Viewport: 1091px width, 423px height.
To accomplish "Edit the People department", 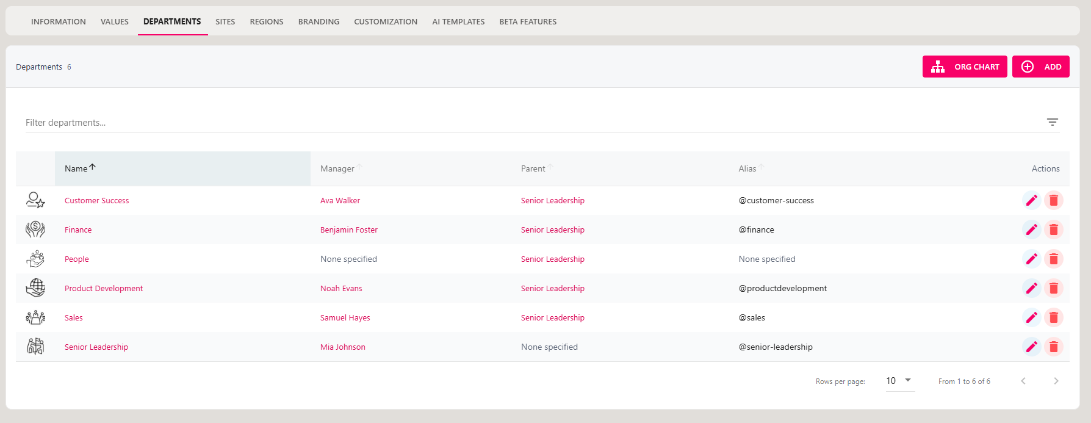I will pyautogui.click(x=1031, y=259).
